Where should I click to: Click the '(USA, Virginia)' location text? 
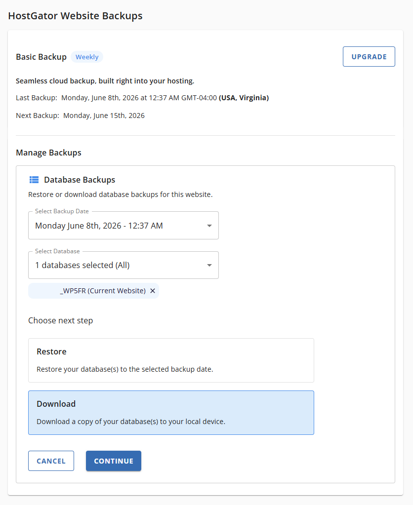[244, 98]
